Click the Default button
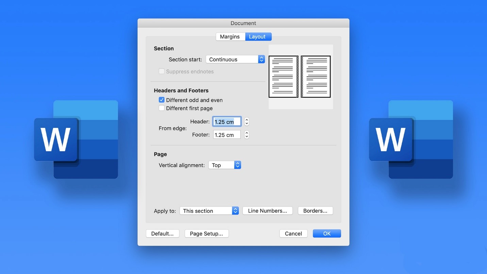The width and height of the screenshot is (487, 274). coord(163,233)
